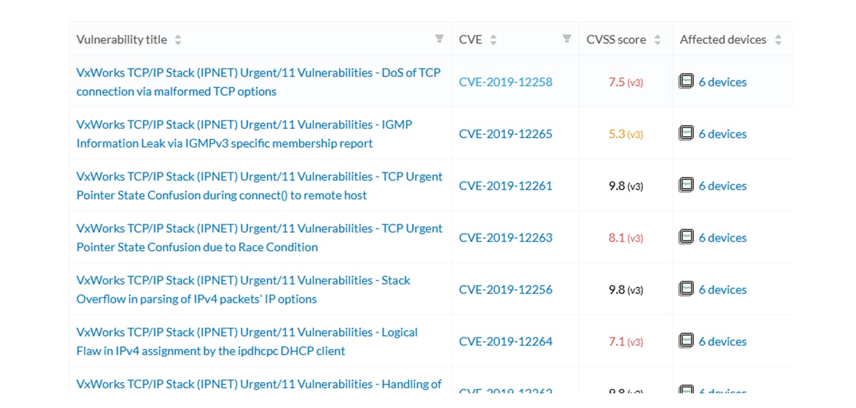
Task: Click 9.8 score in CVE-2019-12261 row
Action: coord(626,186)
